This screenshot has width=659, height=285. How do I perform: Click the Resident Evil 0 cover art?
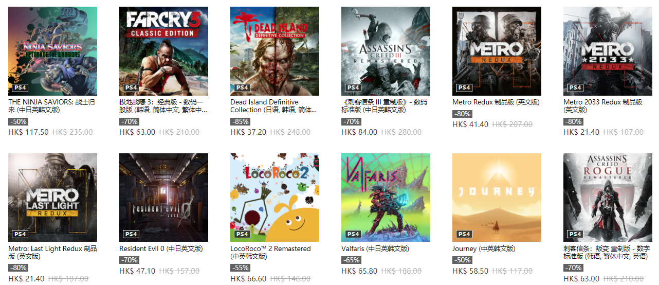tap(163, 198)
